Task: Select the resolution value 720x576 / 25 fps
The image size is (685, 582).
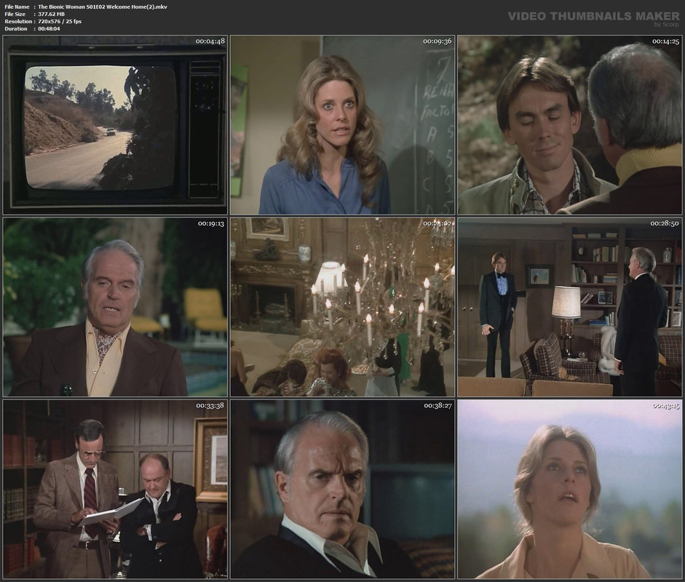Action: 60,21
